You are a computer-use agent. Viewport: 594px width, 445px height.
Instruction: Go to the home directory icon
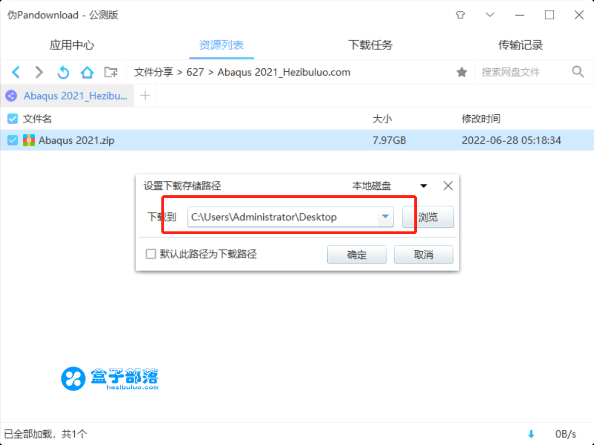[x=87, y=72]
